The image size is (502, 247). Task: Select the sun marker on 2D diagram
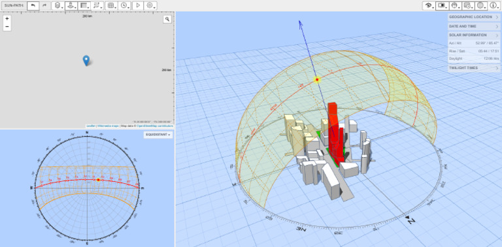tap(98, 180)
